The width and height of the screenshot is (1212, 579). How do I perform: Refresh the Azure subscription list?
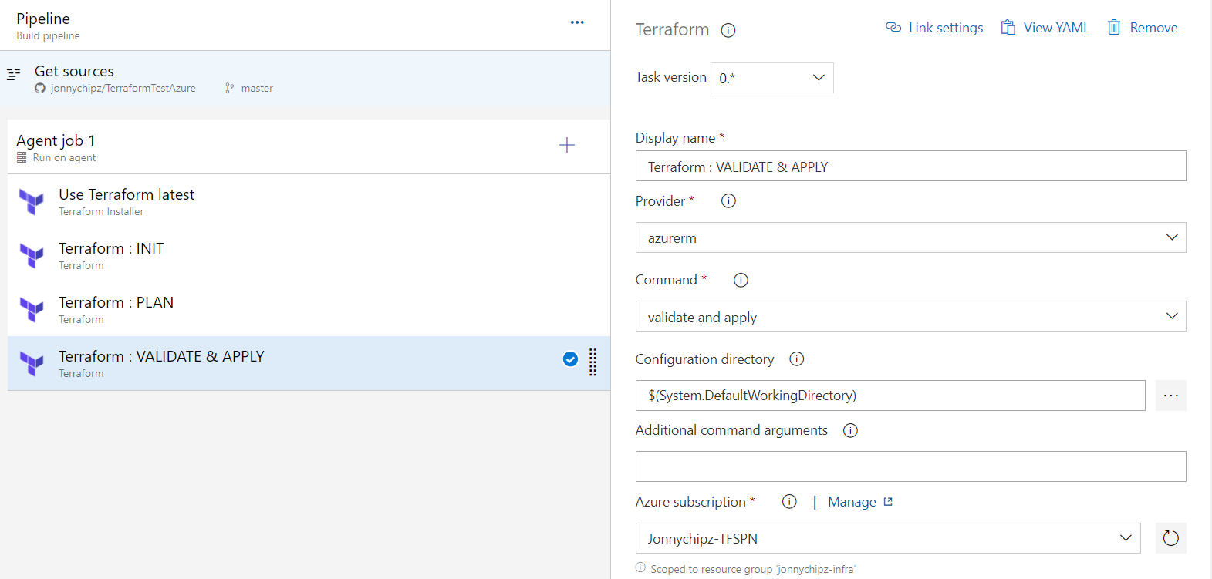1170,538
